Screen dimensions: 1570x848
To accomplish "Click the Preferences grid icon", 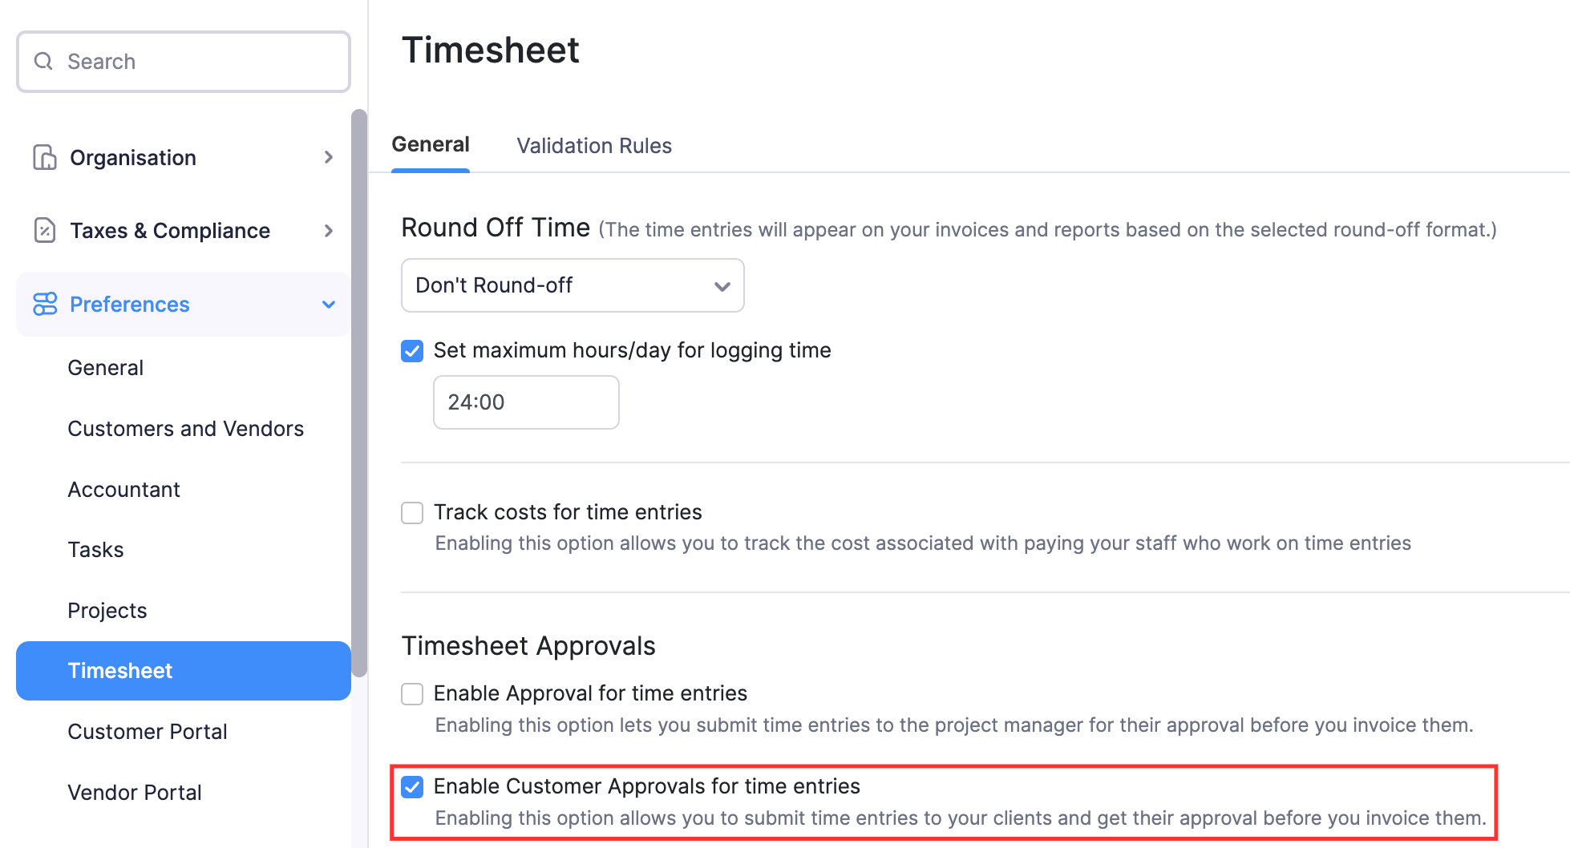I will 44,304.
